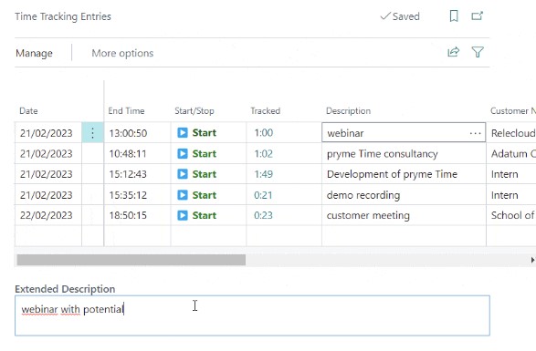Open the Manage menu
This screenshot has width=536, height=351.
click(34, 53)
